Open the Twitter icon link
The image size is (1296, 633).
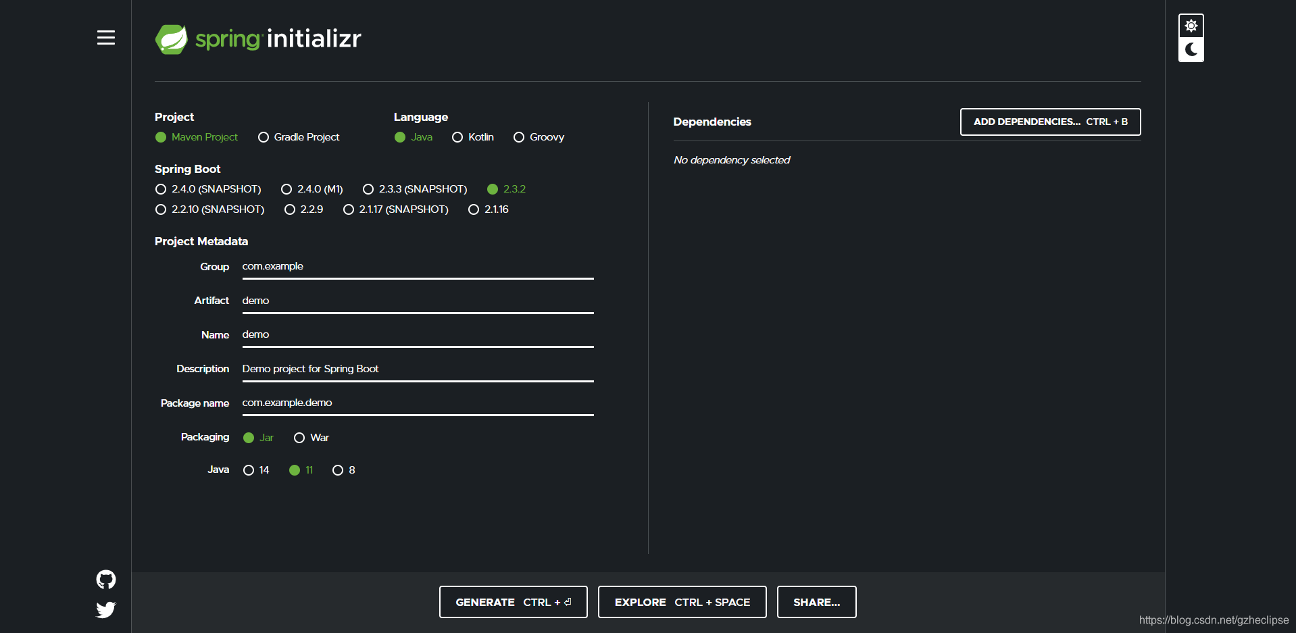[105, 610]
